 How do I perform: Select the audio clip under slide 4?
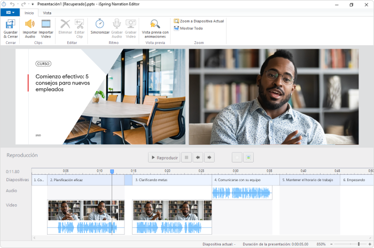242,193
